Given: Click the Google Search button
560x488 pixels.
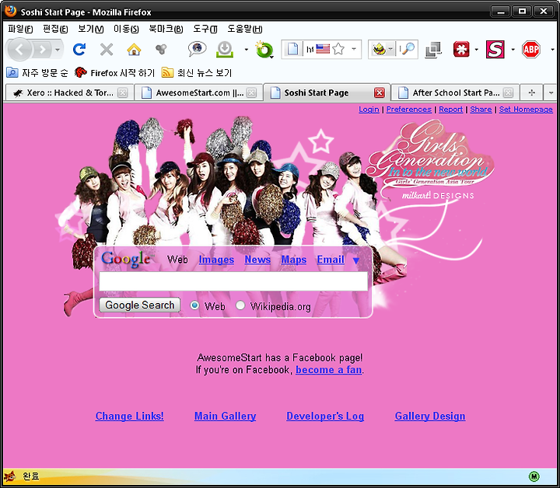Looking at the screenshot, I should click(140, 305).
